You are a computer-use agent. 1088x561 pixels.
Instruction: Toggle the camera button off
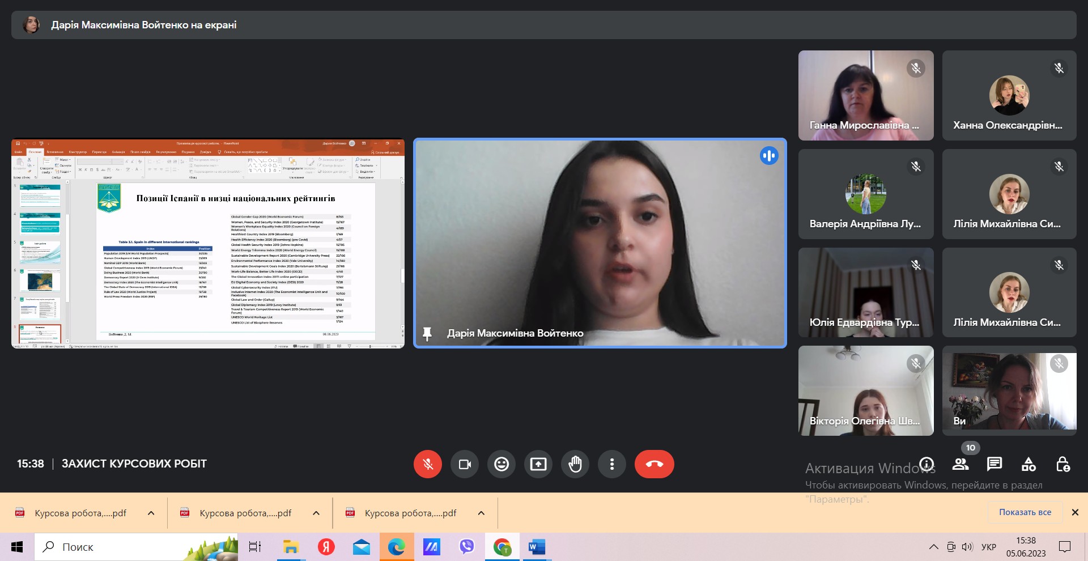pyautogui.click(x=465, y=464)
